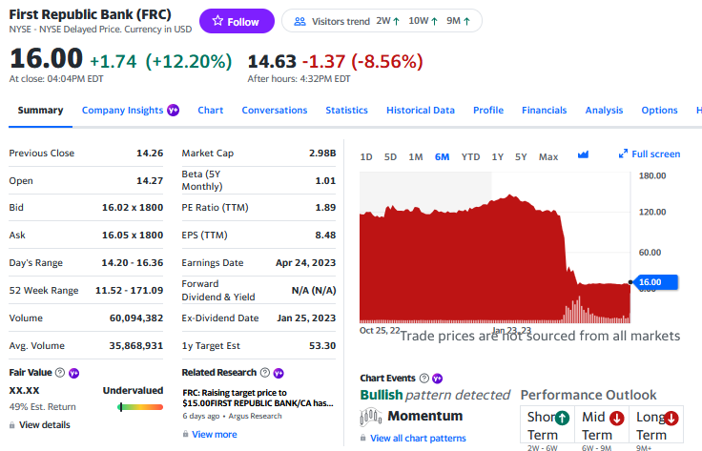Viewport: 702px width, 451px height.
Task: Click the 1y Target Est value 53.30
Action: click(322, 346)
